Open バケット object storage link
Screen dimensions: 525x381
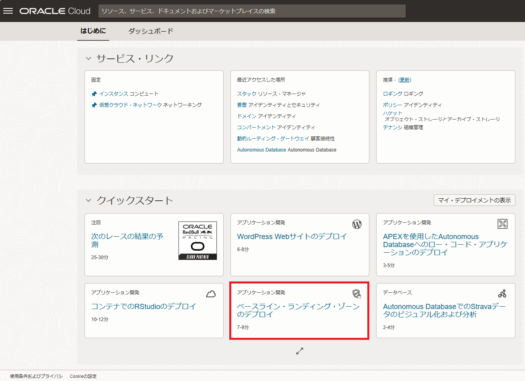tap(393, 114)
